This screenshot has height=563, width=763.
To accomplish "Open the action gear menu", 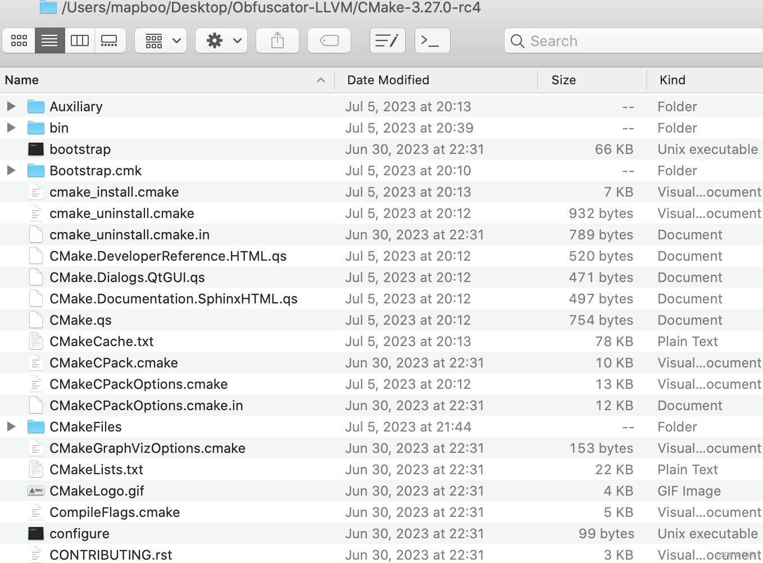I will [x=221, y=40].
